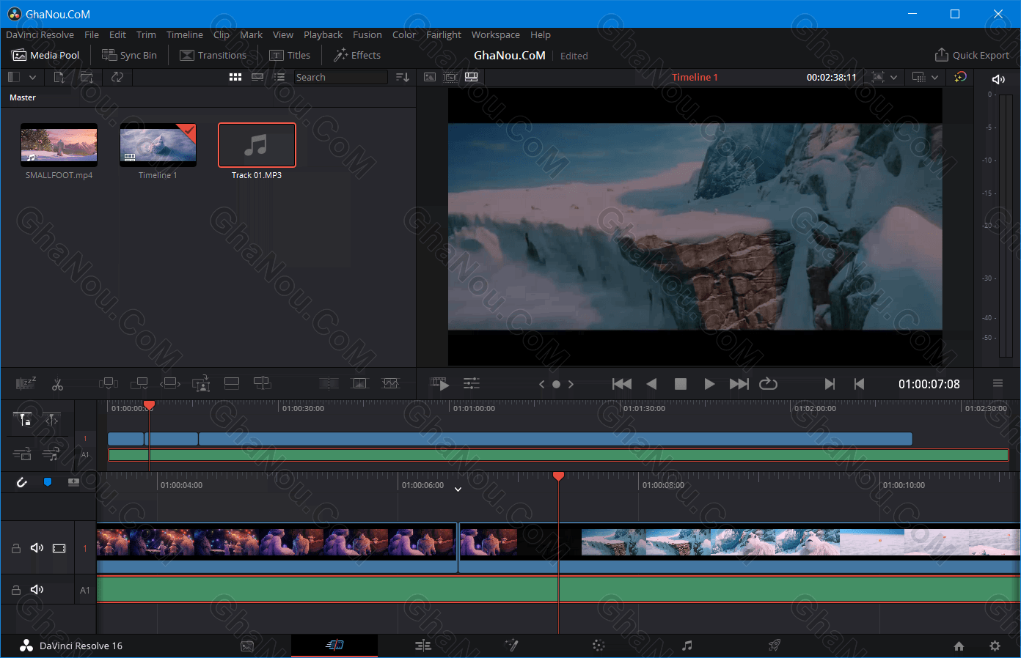Click the Place On Top icon
The image size is (1021, 658).
pyautogui.click(x=232, y=383)
